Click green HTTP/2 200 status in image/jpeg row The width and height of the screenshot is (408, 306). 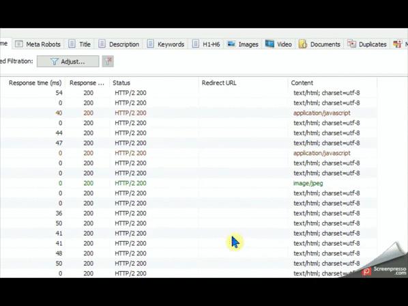tap(130, 183)
